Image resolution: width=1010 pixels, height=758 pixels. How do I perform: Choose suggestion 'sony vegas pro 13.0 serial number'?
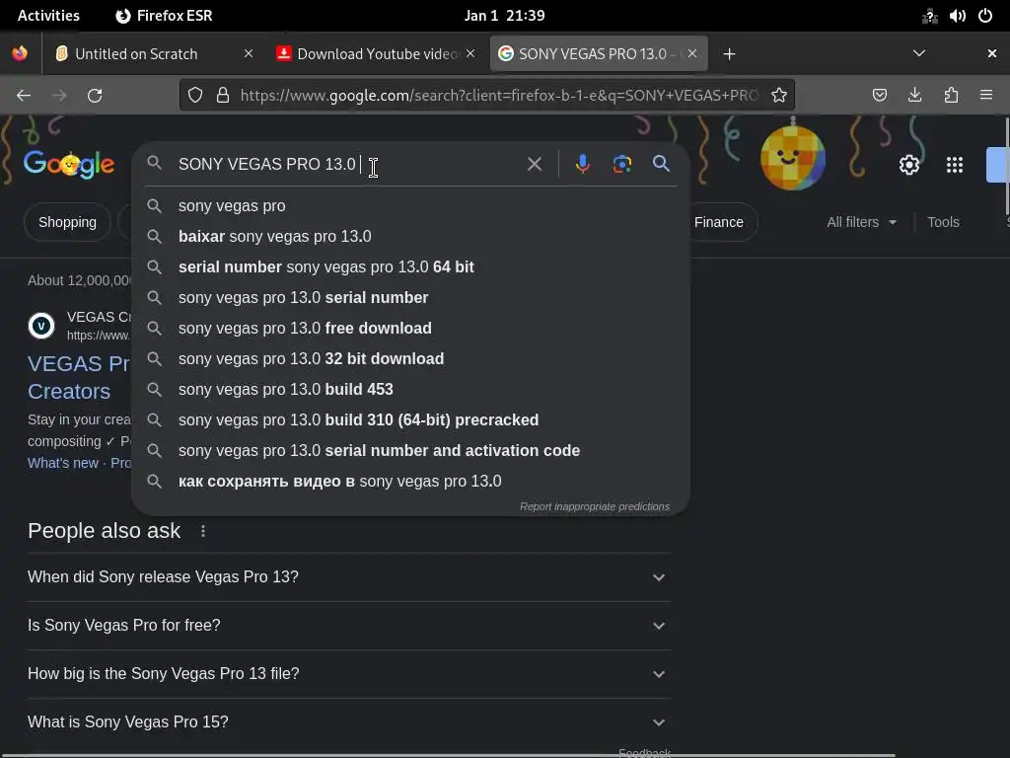(x=411, y=298)
